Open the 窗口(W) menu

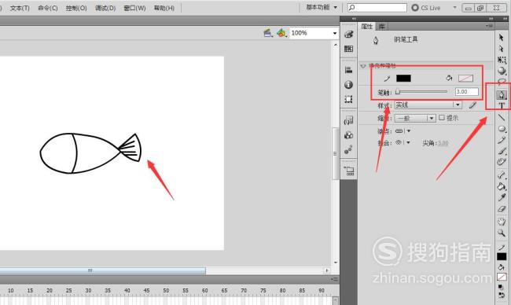(x=134, y=8)
